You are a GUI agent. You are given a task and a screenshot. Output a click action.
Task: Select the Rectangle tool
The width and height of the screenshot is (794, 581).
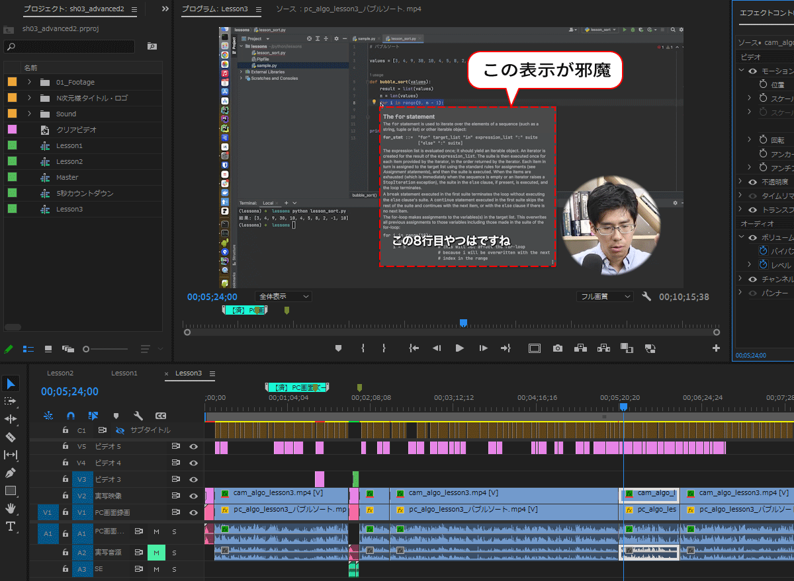click(x=11, y=490)
